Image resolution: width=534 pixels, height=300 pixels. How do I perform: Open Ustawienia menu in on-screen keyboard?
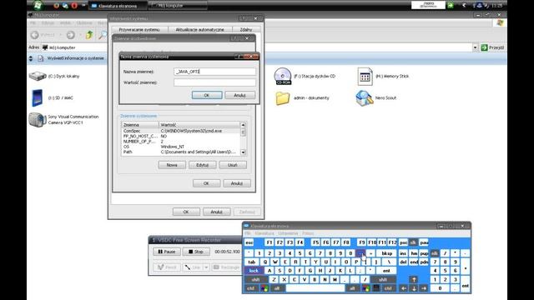click(288, 233)
